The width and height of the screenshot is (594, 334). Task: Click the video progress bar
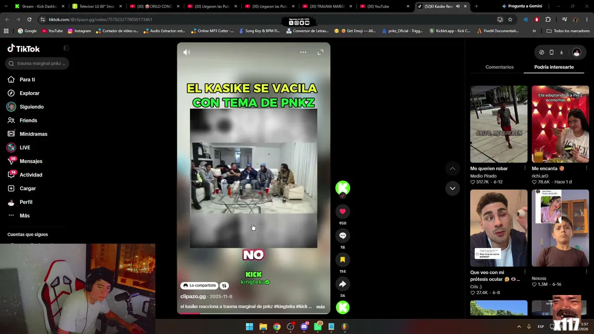253,313
